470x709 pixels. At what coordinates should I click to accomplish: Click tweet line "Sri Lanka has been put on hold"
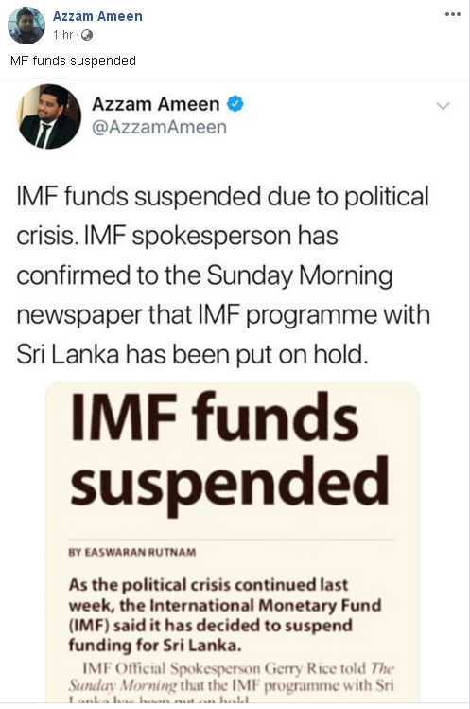pyautogui.click(x=193, y=354)
